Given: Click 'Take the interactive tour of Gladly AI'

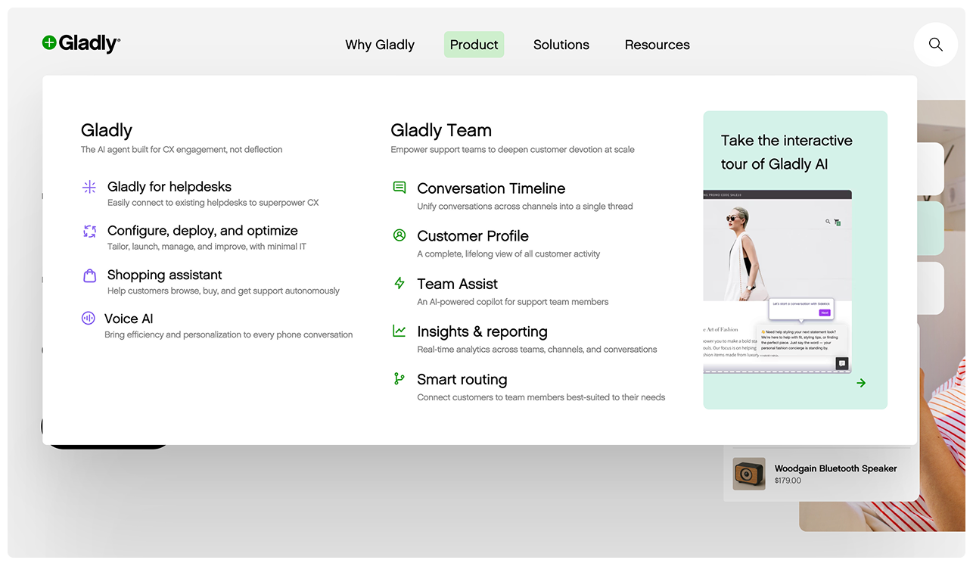Looking at the screenshot, I should pyautogui.click(x=787, y=152).
